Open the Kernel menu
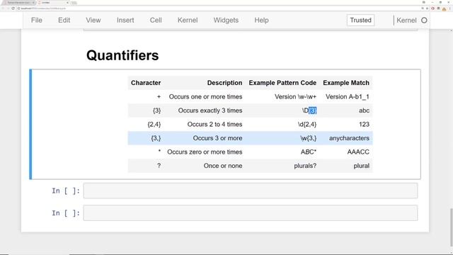This screenshot has height=255, width=453. coord(188,21)
